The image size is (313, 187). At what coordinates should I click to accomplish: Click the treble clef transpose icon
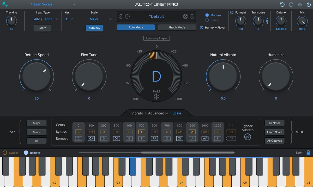pos(267,21)
